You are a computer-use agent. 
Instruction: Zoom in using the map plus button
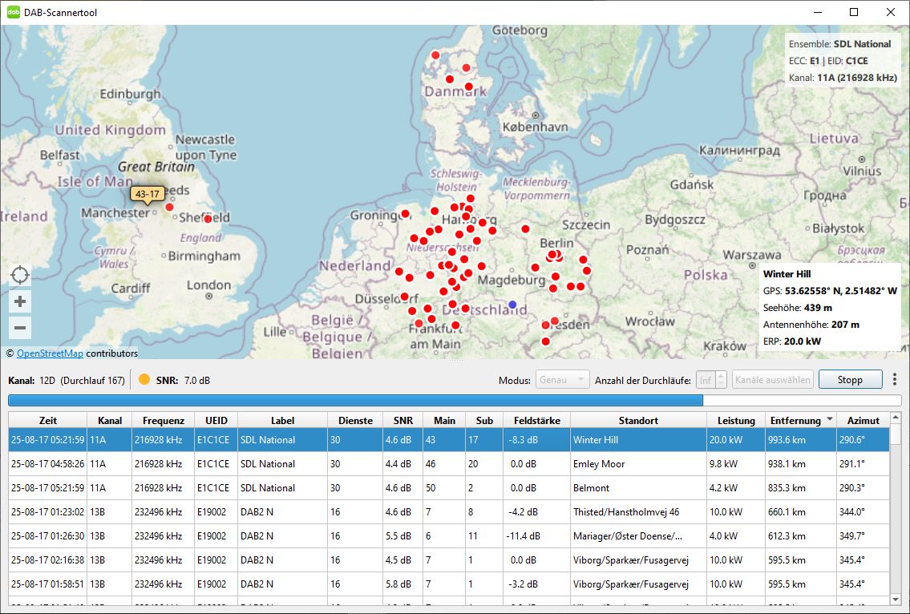(20, 301)
